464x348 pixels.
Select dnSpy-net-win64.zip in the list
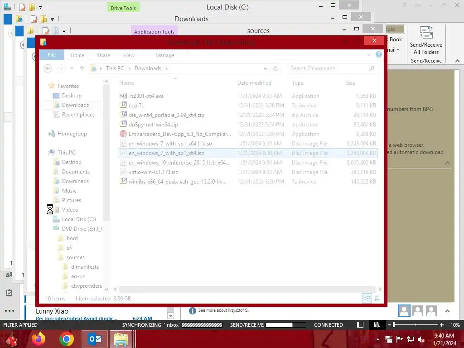248,124
